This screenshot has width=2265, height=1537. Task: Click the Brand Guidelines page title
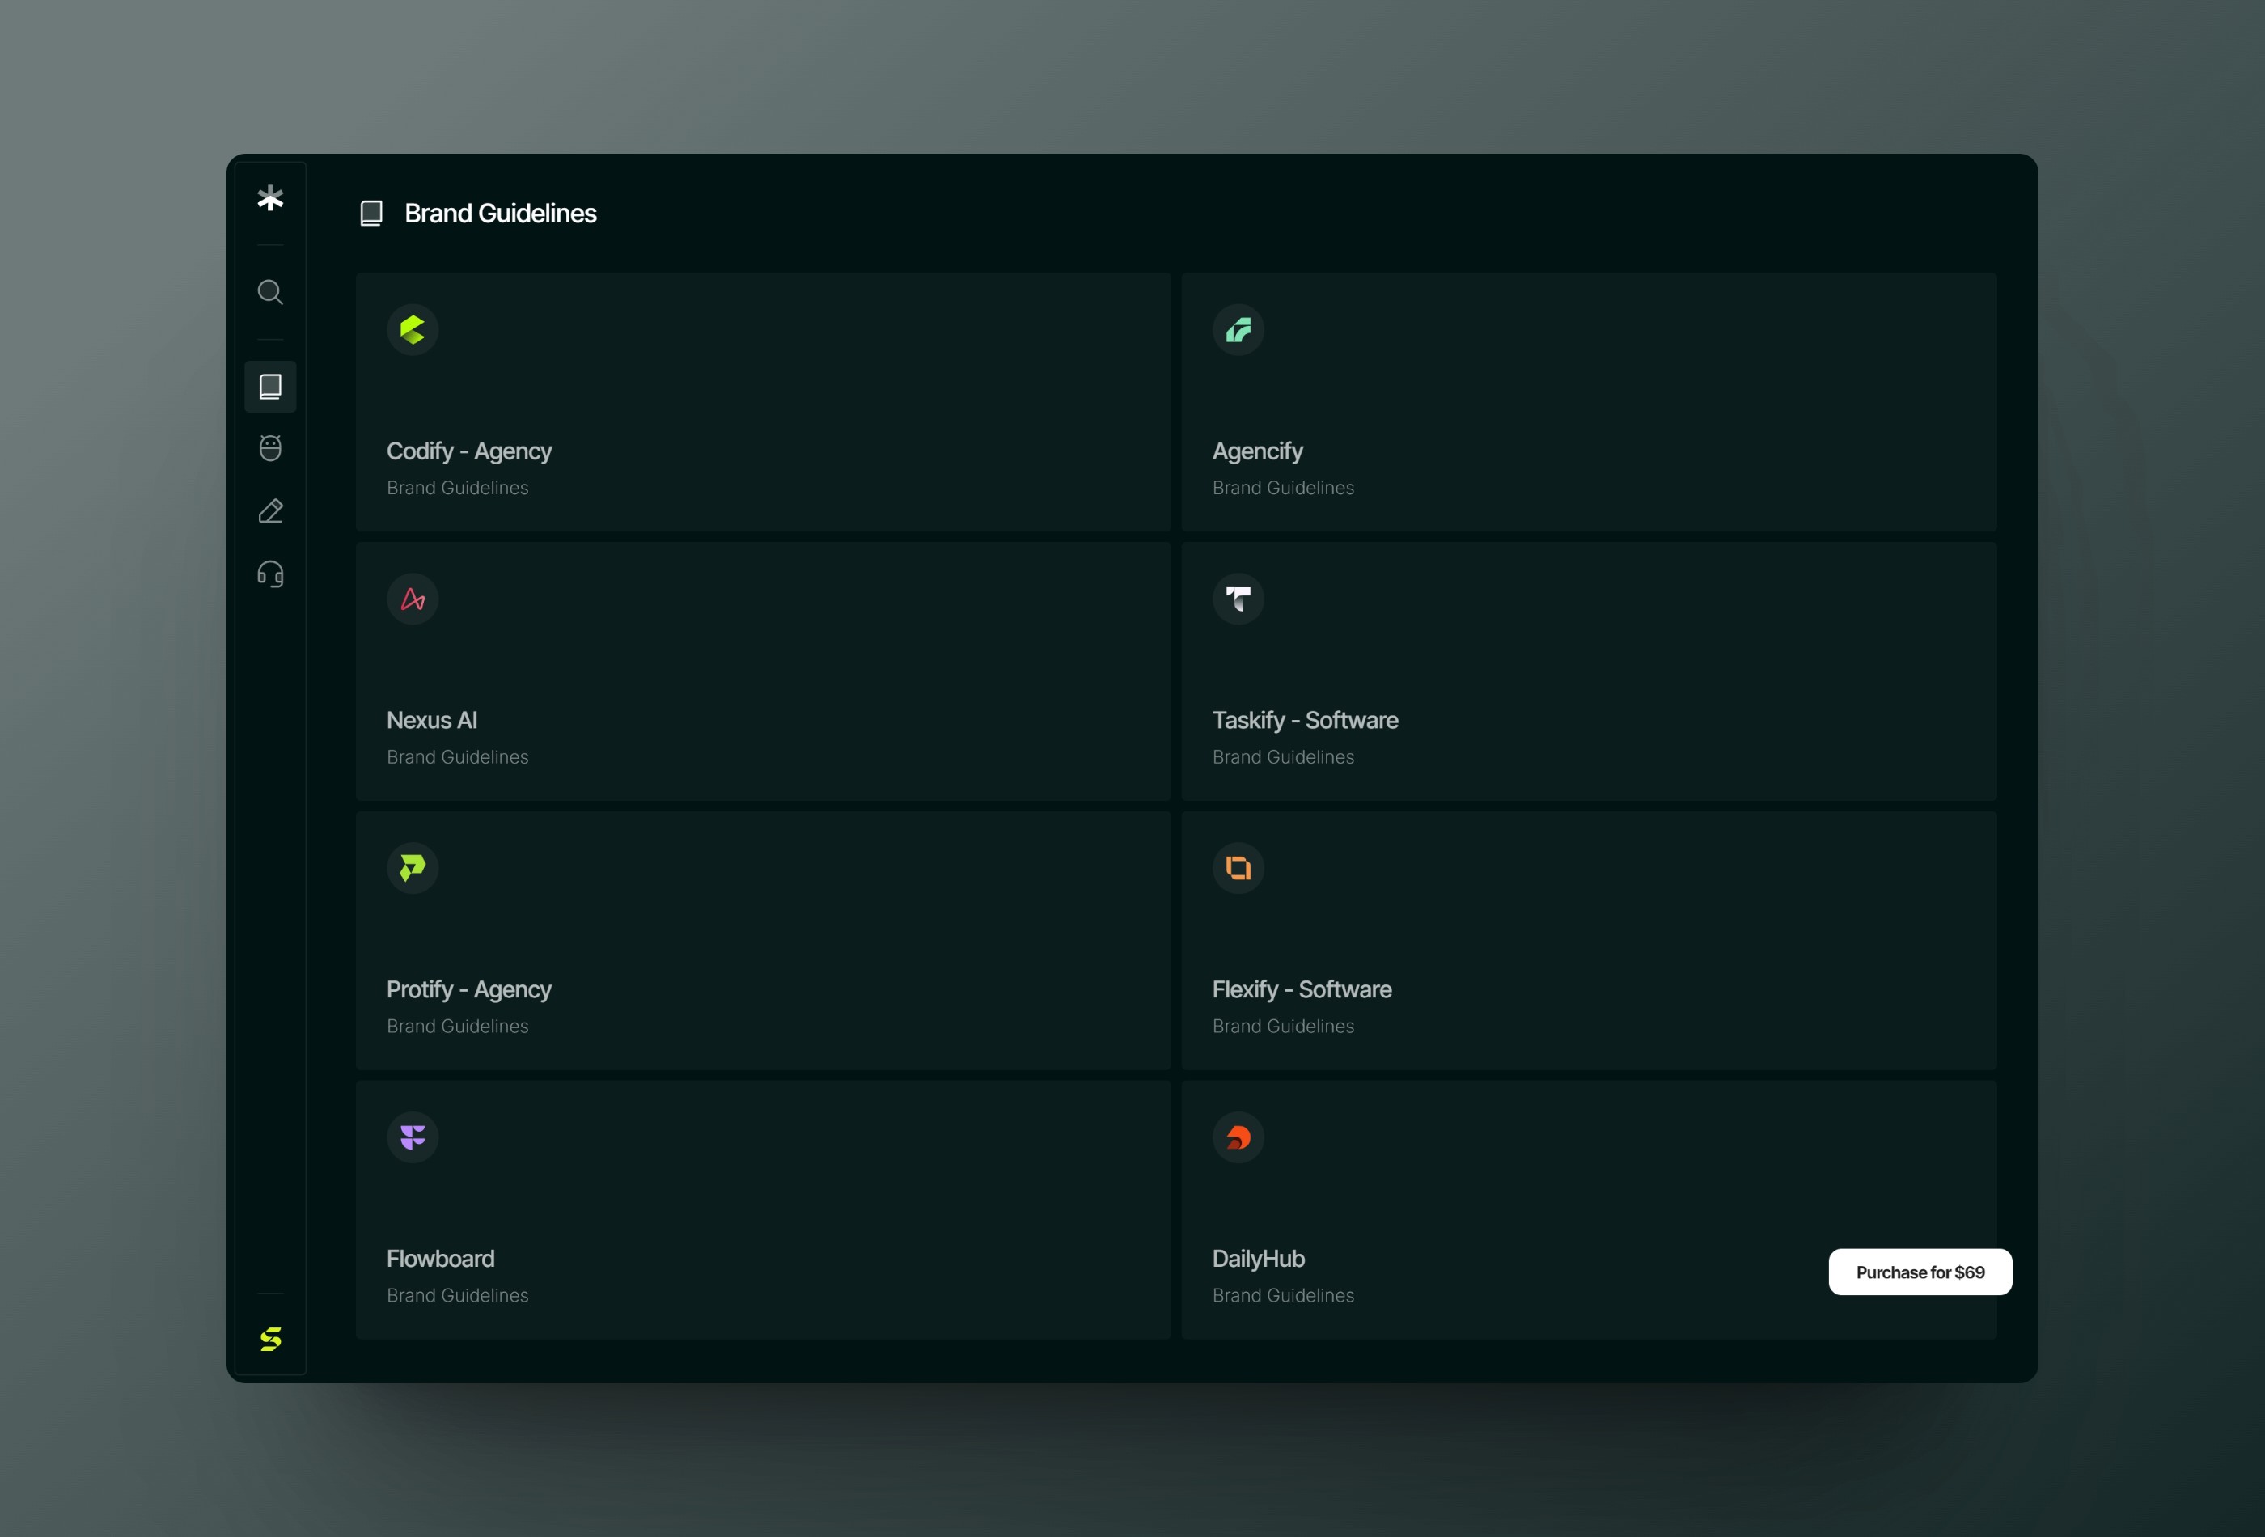[x=500, y=213]
